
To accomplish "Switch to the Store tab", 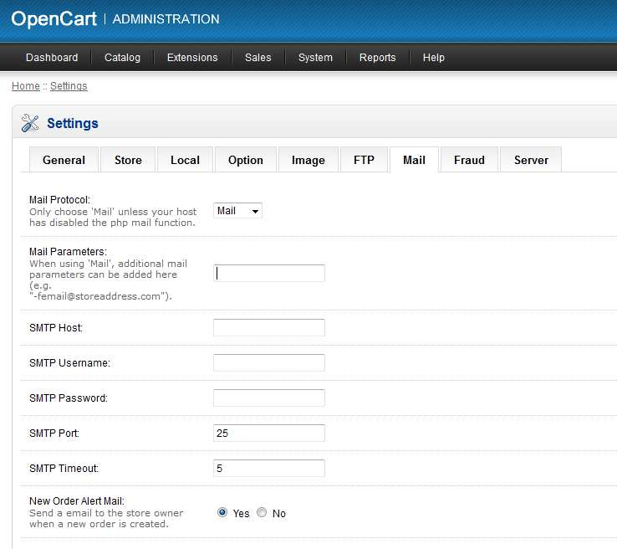I will pyautogui.click(x=128, y=160).
